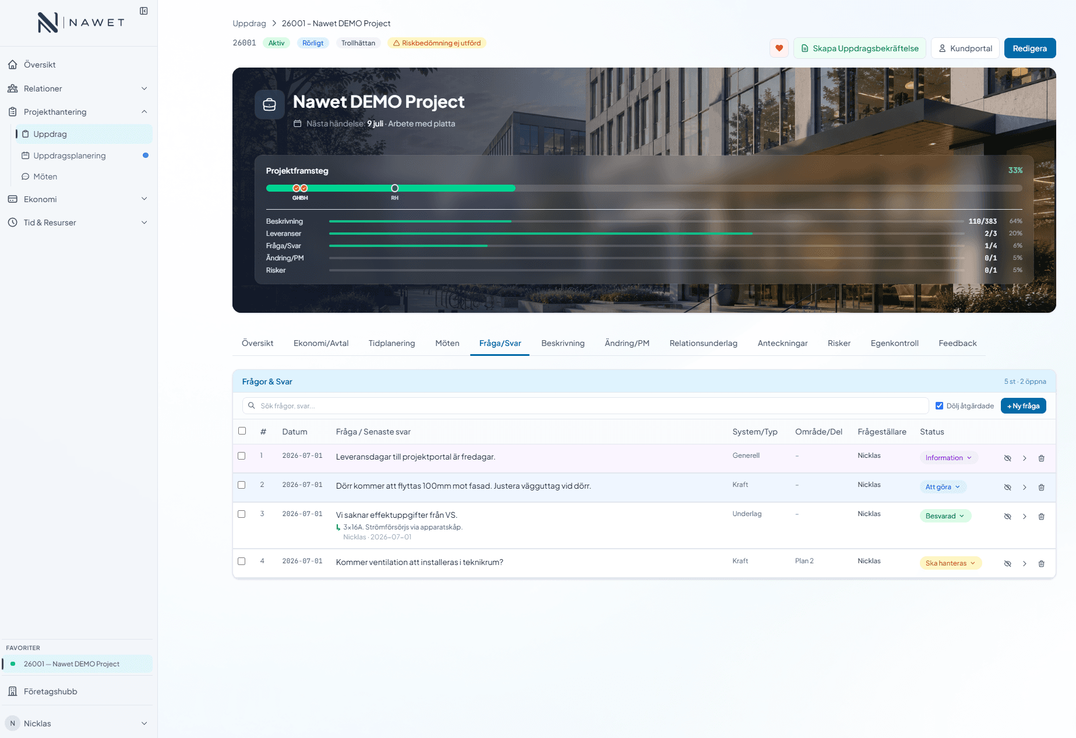Click the Relationer people icon

click(x=12, y=89)
